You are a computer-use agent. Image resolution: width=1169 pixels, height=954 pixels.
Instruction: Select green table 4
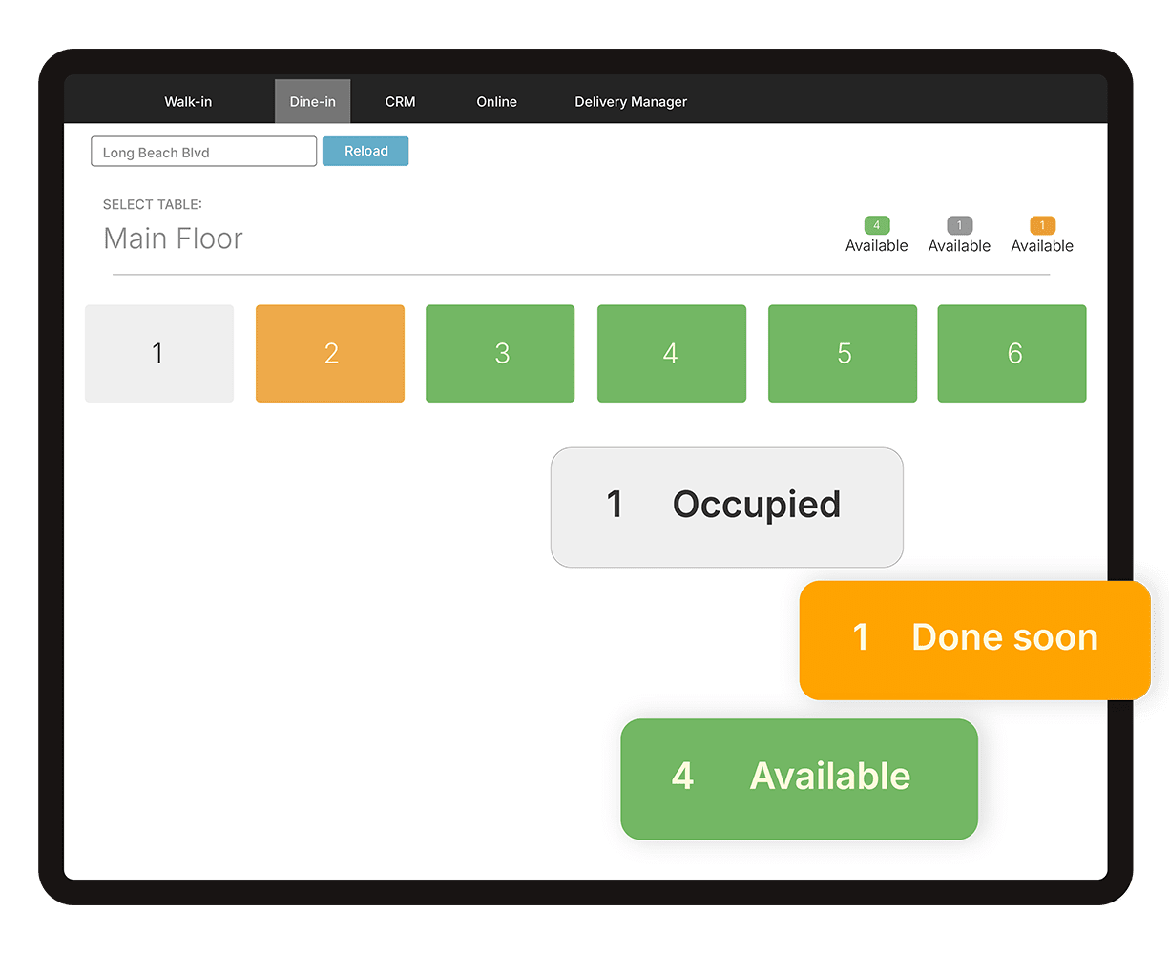pyautogui.click(x=671, y=354)
